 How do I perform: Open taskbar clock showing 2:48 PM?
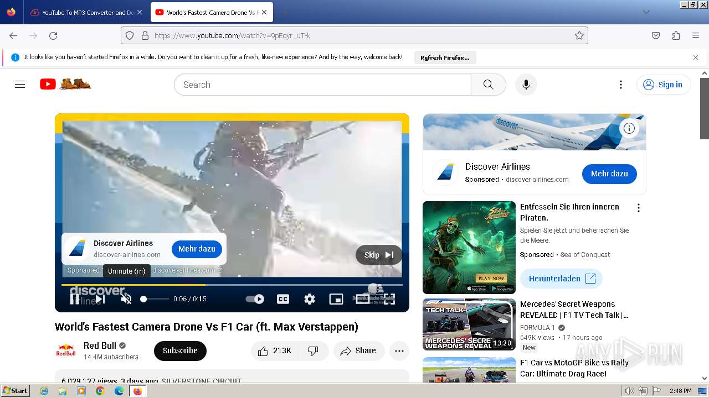680,391
